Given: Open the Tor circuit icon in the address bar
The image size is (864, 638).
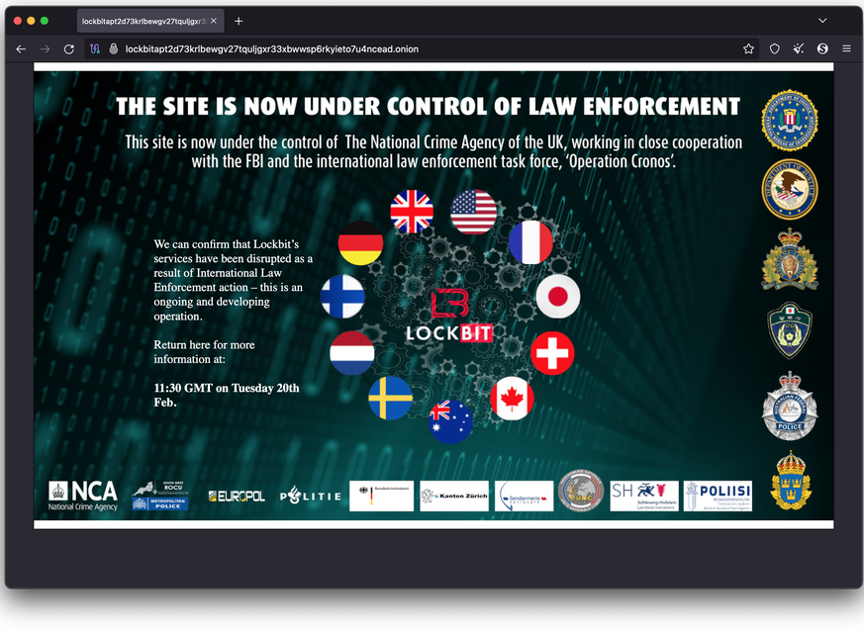Looking at the screenshot, I should [95, 49].
